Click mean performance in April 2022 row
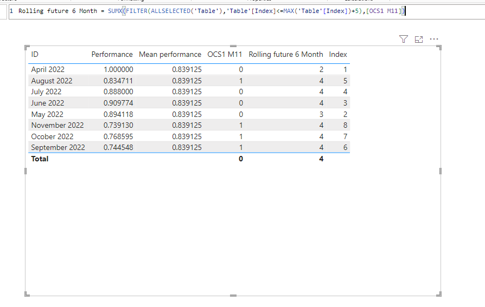 [x=187, y=69]
